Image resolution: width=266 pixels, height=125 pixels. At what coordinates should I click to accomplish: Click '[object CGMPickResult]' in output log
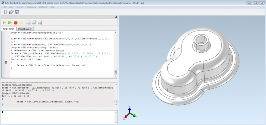coord(16,93)
